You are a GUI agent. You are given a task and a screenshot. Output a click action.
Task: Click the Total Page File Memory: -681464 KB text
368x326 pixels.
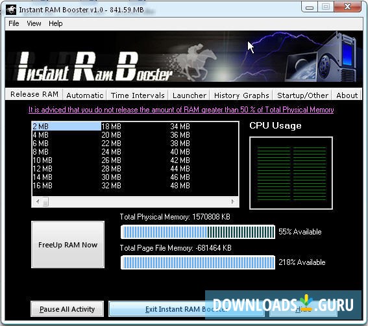[x=175, y=248]
